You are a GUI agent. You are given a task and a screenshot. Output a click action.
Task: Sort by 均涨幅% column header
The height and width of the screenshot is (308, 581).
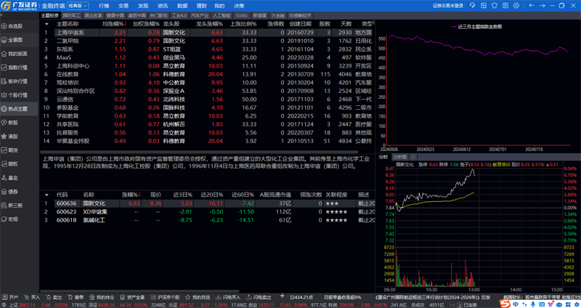coord(114,24)
